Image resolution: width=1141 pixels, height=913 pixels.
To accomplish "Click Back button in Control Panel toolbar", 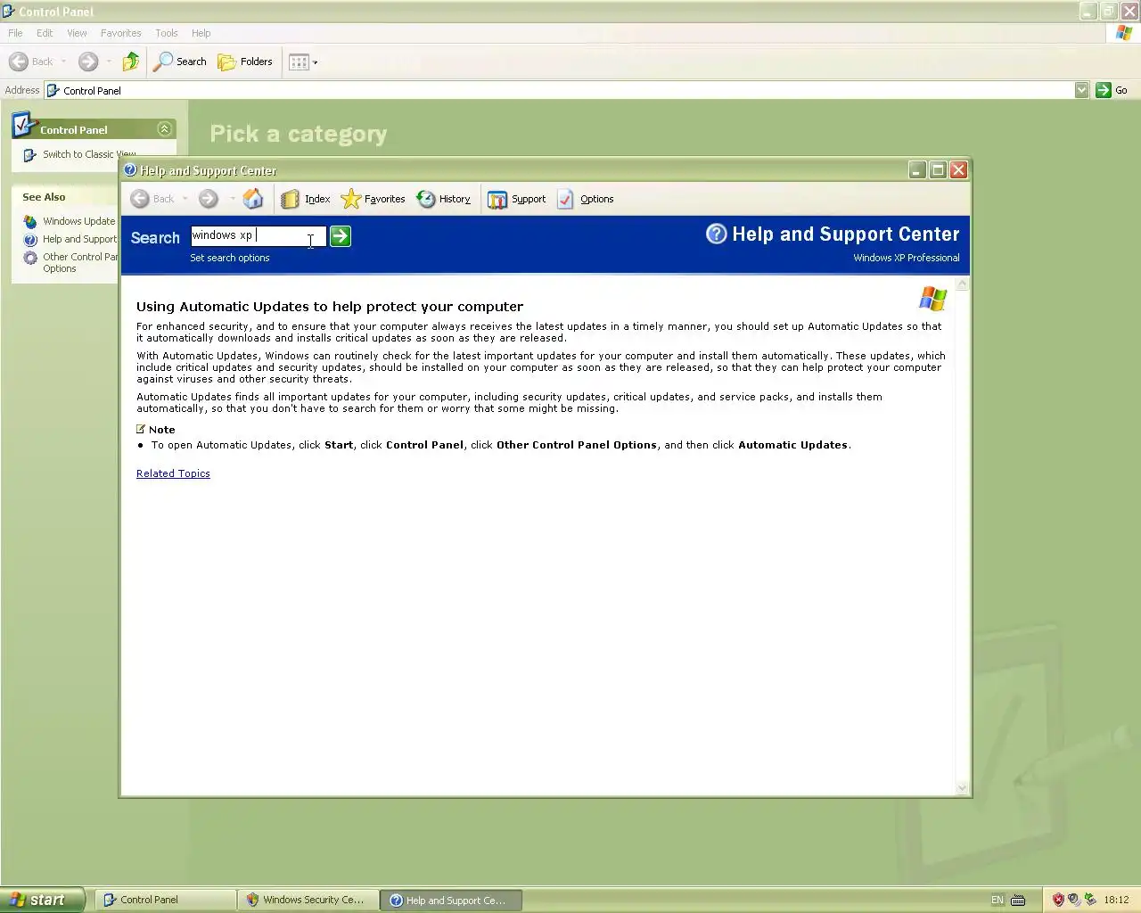I will [x=31, y=62].
